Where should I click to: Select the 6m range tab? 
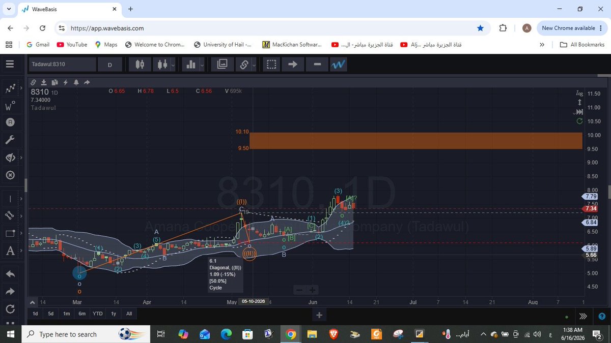tap(81, 314)
